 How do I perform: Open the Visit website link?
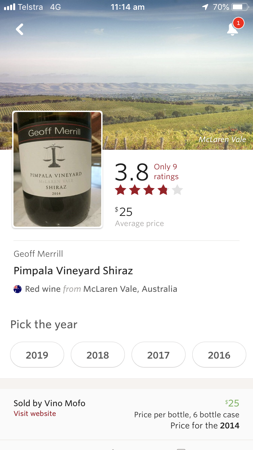[35, 414]
